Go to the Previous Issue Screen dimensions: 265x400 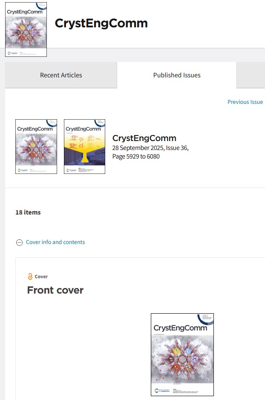245,102
